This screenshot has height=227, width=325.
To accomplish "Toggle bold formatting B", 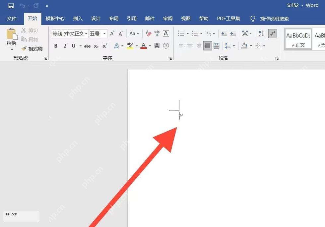I will (x=56, y=46).
